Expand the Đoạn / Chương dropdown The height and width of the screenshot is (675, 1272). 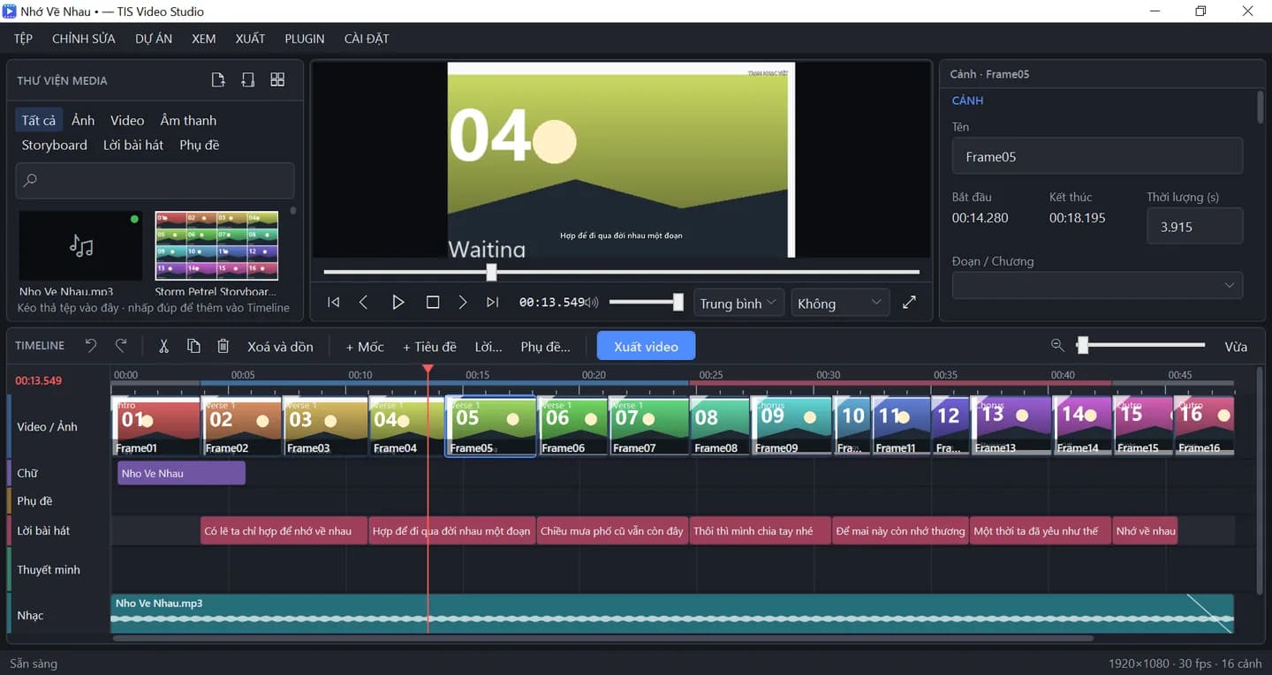click(1097, 285)
